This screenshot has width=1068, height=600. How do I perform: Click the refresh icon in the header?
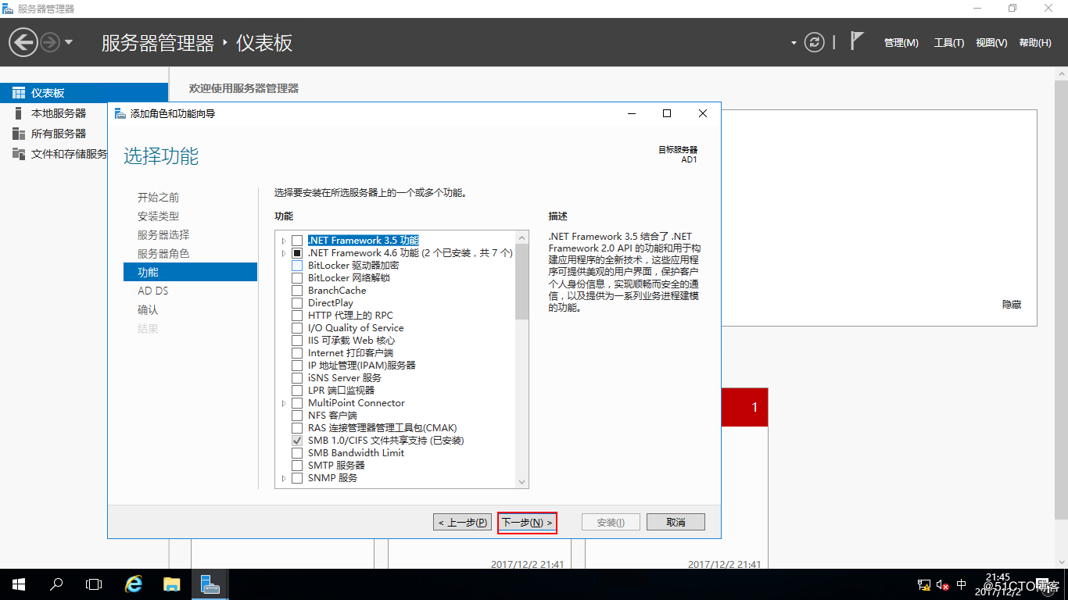coord(815,42)
